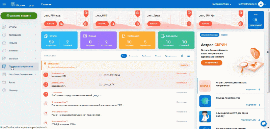Open the blue Отчёты summary tile
The height and width of the screenshot is (129, 270).
(59, 40)
